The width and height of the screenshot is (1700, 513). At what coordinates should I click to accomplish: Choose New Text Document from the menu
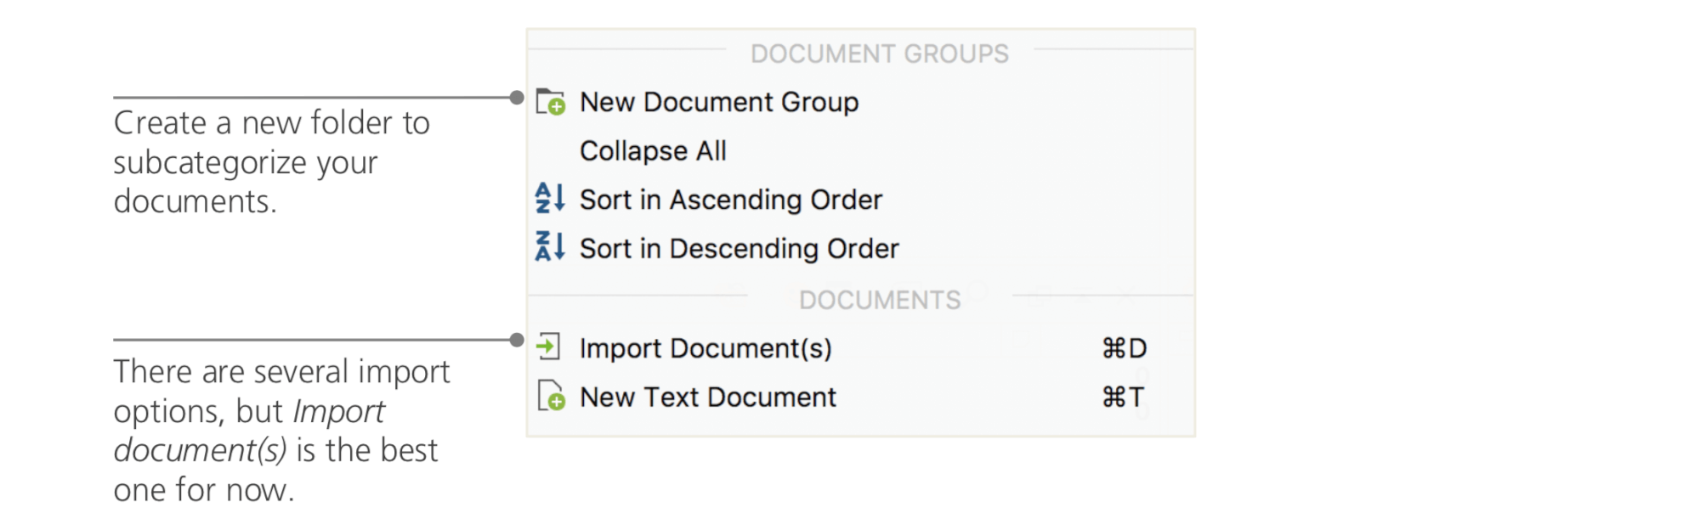point(707,397)
